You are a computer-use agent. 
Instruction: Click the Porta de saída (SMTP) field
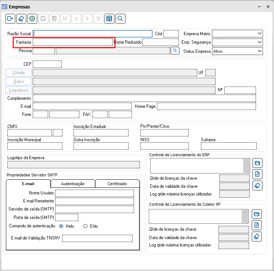66,217
